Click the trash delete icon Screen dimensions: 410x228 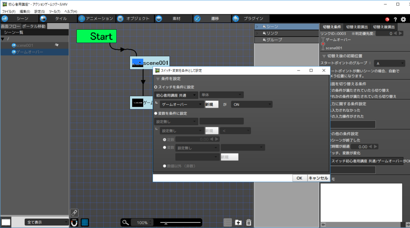tap(249, 222)
